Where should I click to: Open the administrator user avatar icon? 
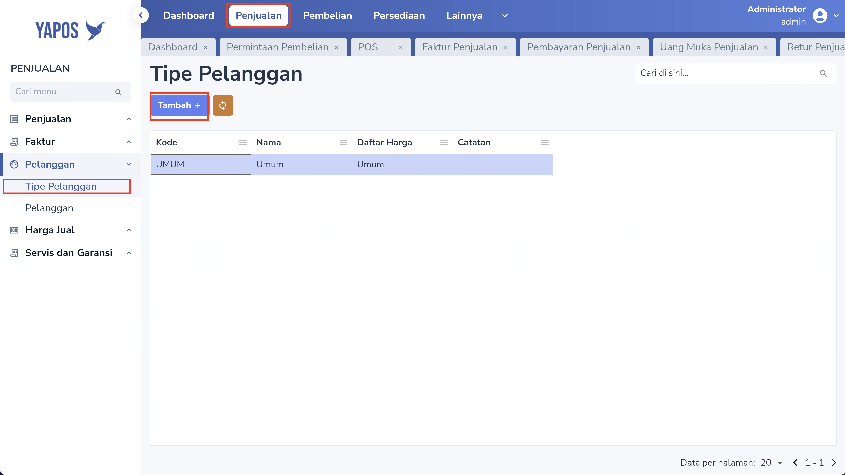pos(820,15)
